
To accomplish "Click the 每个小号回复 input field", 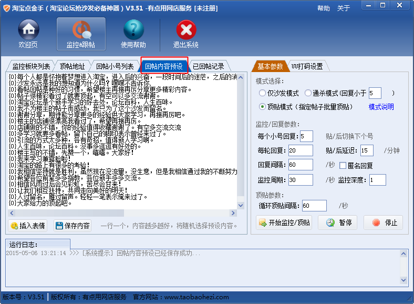I will (x=306, y=136).
